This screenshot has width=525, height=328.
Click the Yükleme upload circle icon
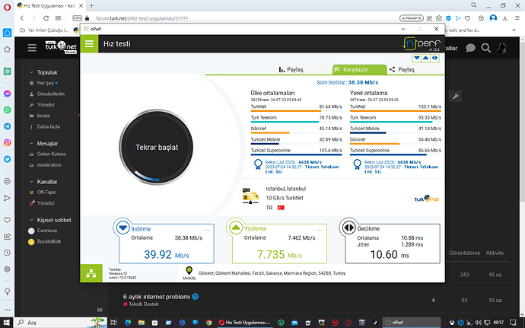(236, 228)
